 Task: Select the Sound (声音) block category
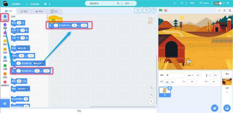(5, 34)
